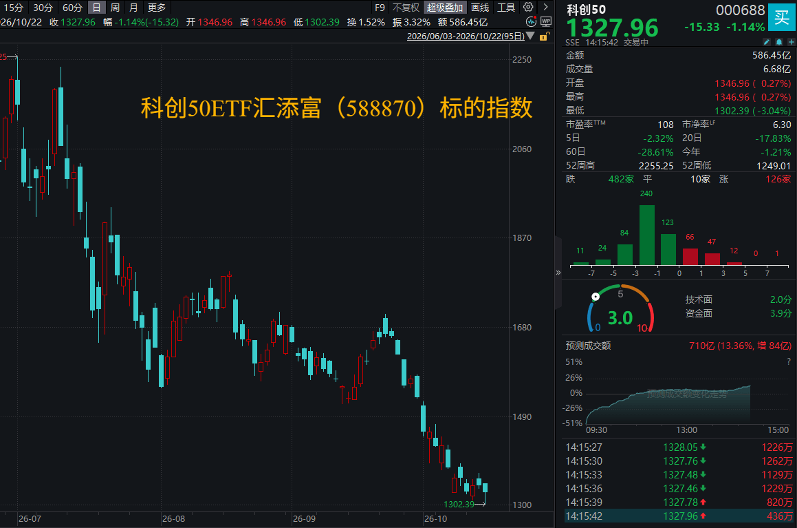Open help question mark beside forecast turnover
The height and width of the screenshot is (528, 797).
(788, 361)
